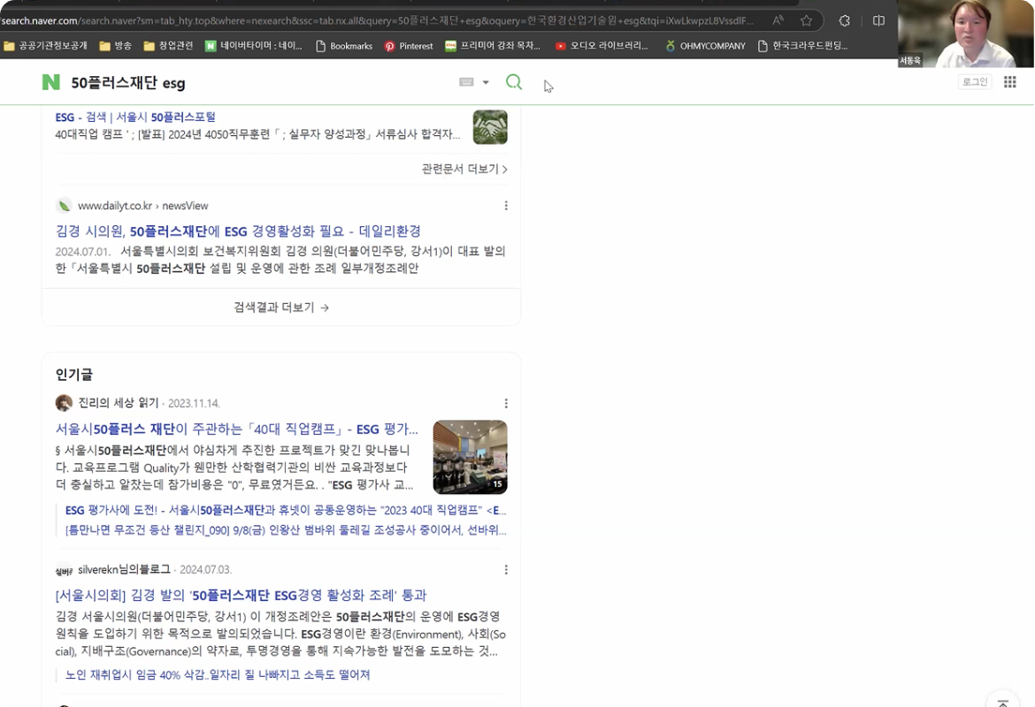Viewport: 1035px width, 707px height.
Task: Open the 서울시50플러스 재단이 주관하는 40대 직업캠프 post
Action: (236, 429)
